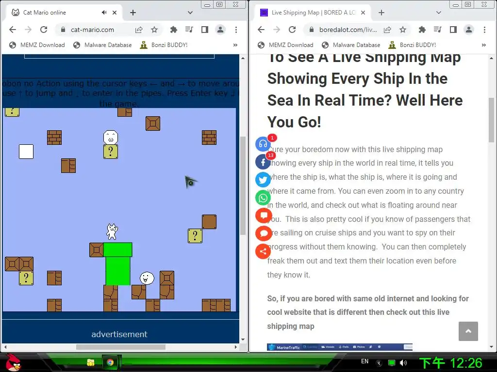Open MEMZ Download bookmark in left window
This screenshot has width=497, height=372.
click(x=37, y=45)
